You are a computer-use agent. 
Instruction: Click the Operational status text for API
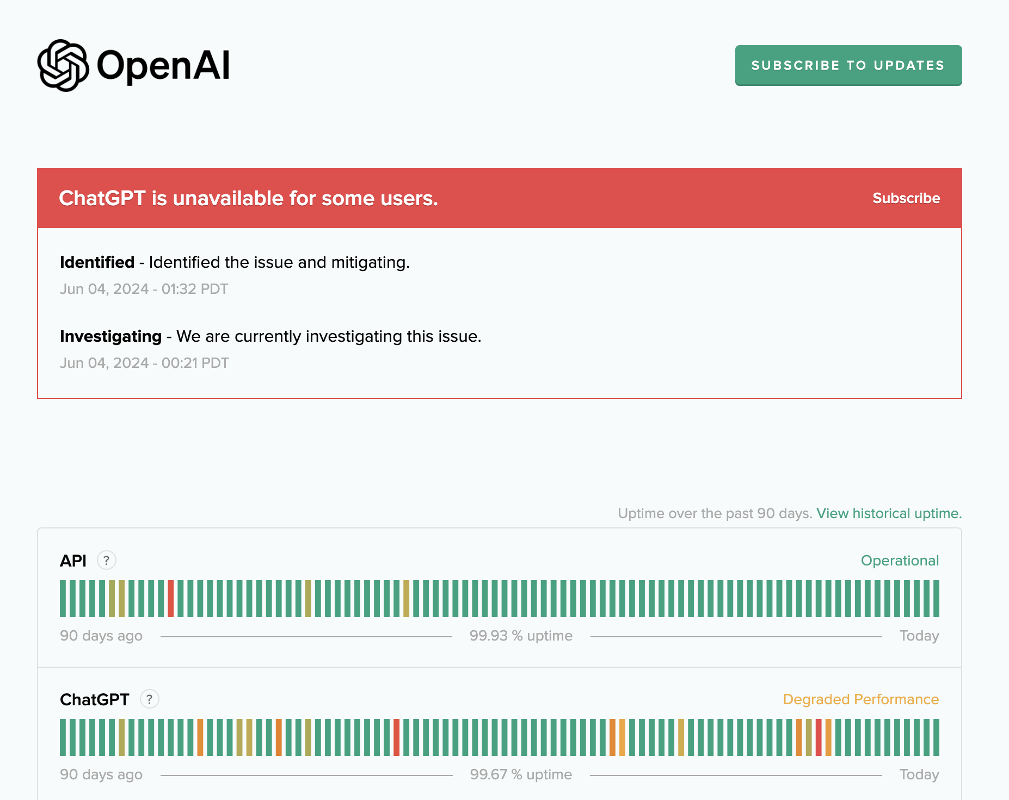coord(900,561)
